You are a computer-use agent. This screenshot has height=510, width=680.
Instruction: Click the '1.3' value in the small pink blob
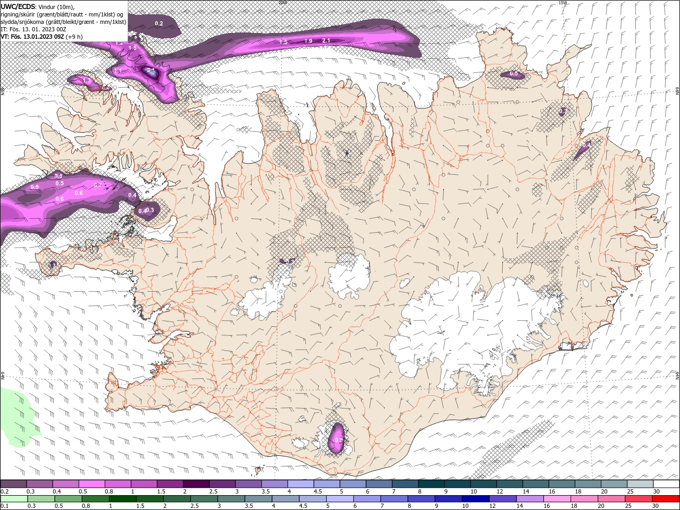pyautogui.click(x=87, y=81)
